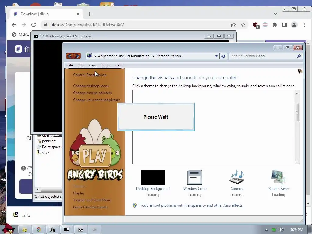Image resolution: width=312 pixels, height=234 pixels.
Task: Open a new Chrome tab
Action: (x=90, y=14)
